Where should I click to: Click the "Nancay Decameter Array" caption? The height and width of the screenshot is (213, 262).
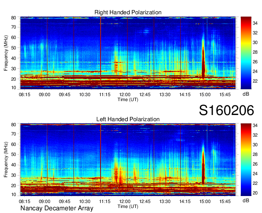click(57, 208)
